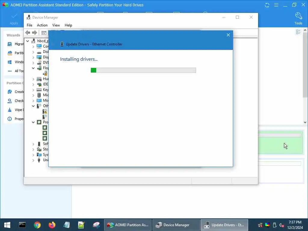Click the muted volume tray icon
The image size is (308, 231).
pos(282,225)
